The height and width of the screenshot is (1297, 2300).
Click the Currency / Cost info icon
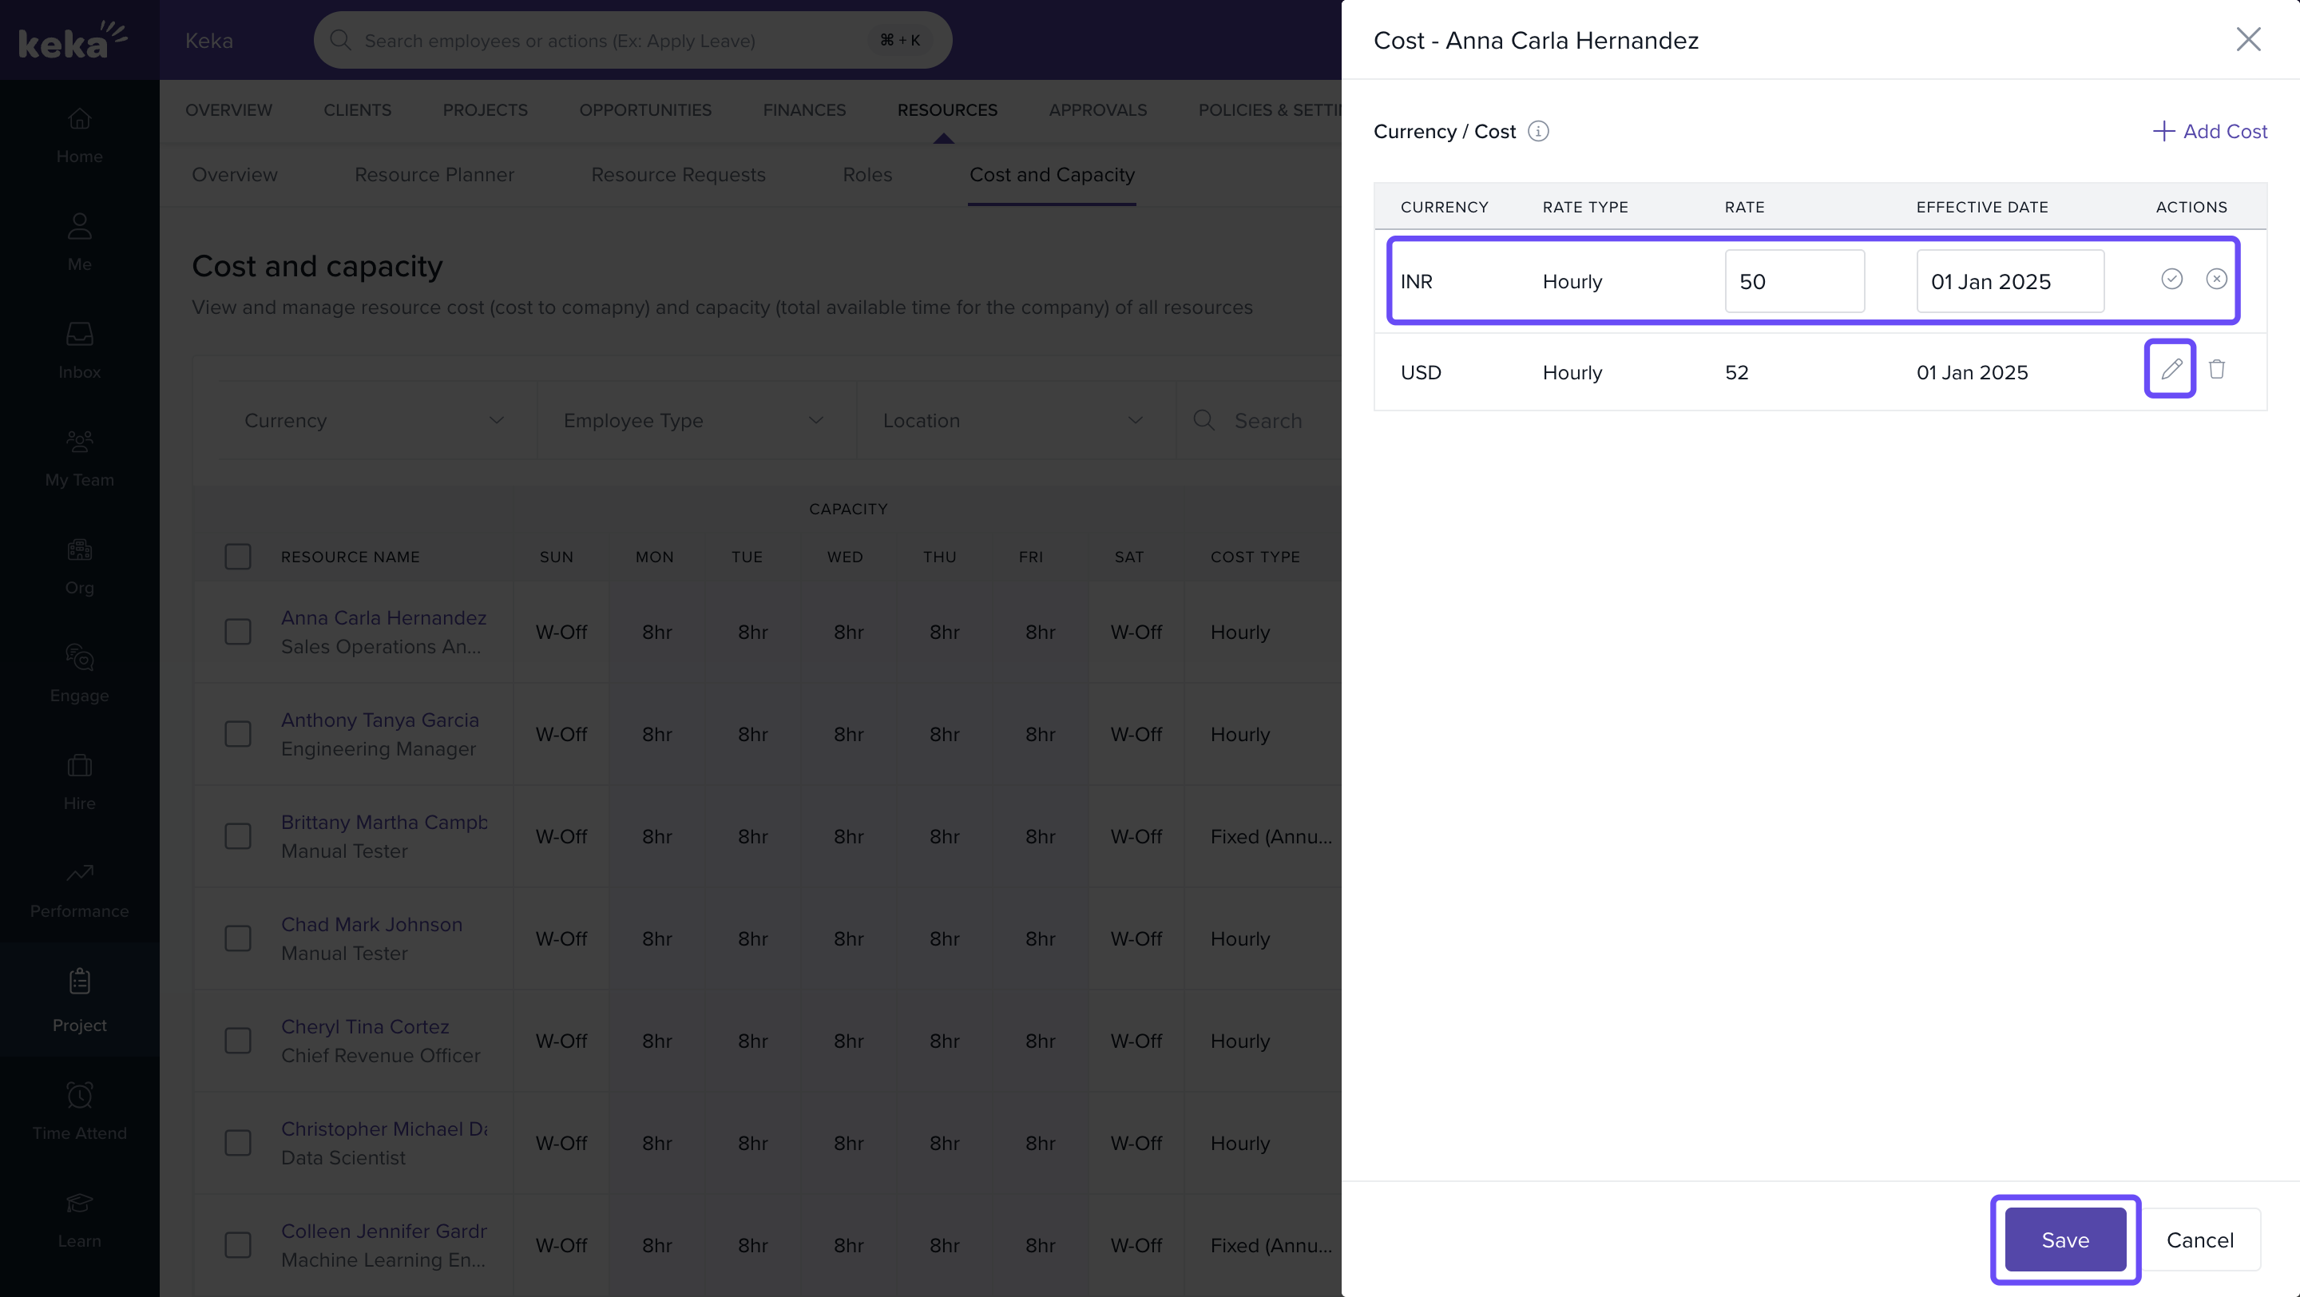(x=1537, y=131)
